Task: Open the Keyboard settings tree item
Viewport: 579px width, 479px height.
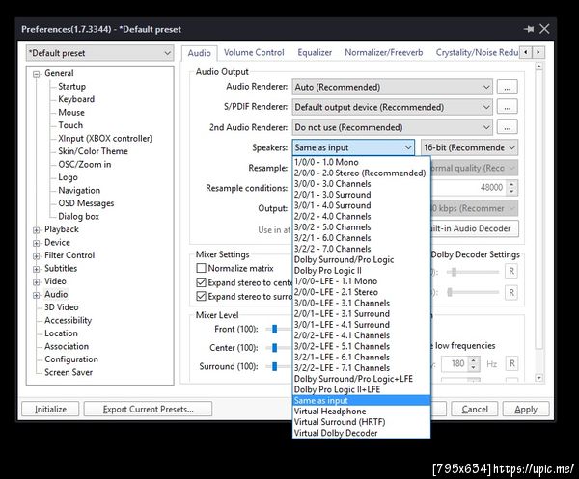Action: coord(76,99)
